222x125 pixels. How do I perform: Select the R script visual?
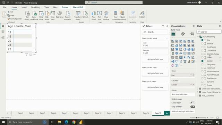point(185,57)
